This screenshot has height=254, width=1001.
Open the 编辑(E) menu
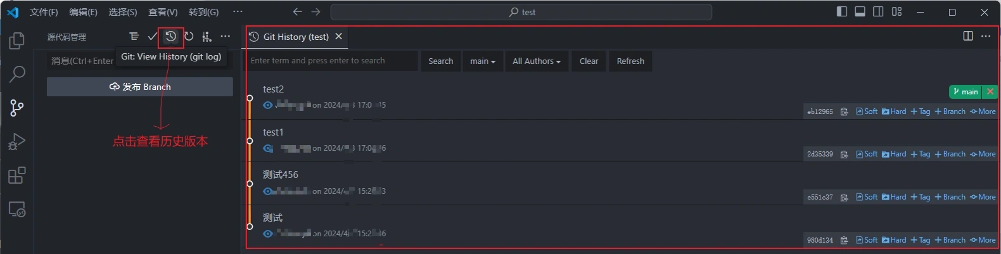pos(83,12)
